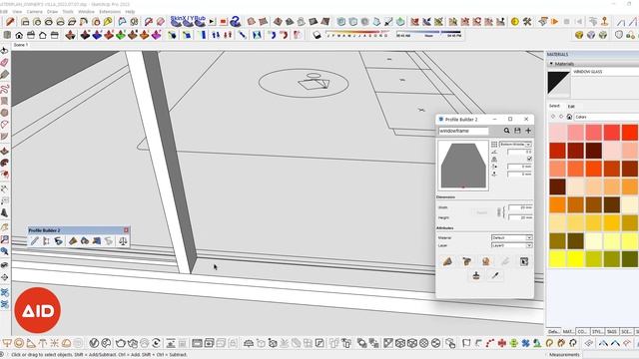The width and height of the screenshot is (639, 359).
Task: Switch to the Edit tab in Materials
Action: pos(571,107)
